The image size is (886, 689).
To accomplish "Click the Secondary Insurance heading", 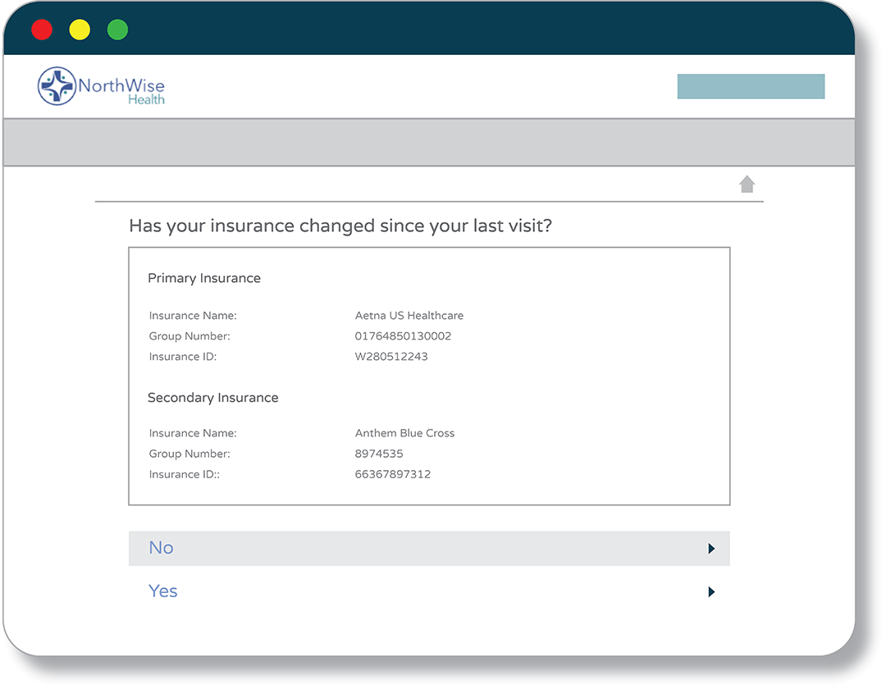I will pyautogui.click(x=213, y=398).
